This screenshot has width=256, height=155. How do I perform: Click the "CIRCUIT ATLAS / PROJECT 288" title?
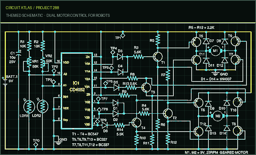click(32, 8)
